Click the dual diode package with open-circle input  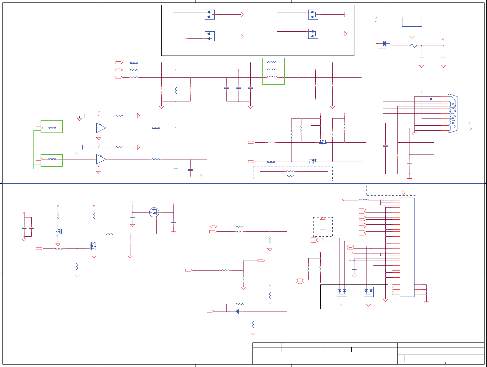pyautogui.click(x=210, y=36)
